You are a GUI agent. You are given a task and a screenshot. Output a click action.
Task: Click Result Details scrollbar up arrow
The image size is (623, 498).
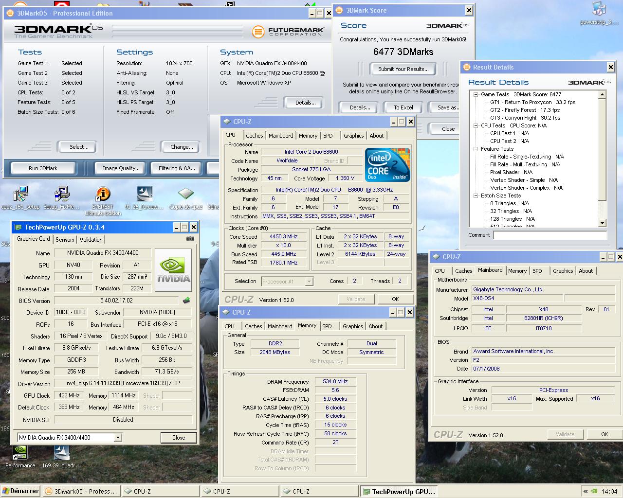pos(603,95)
